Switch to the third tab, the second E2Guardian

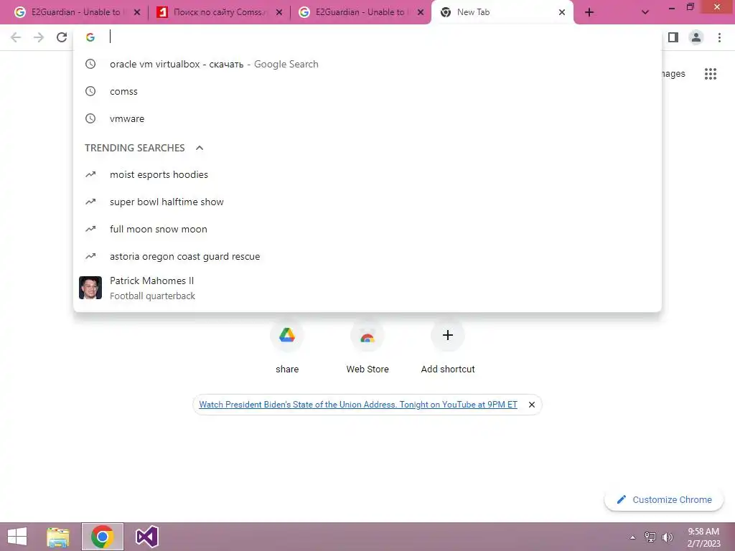point(360,12)
